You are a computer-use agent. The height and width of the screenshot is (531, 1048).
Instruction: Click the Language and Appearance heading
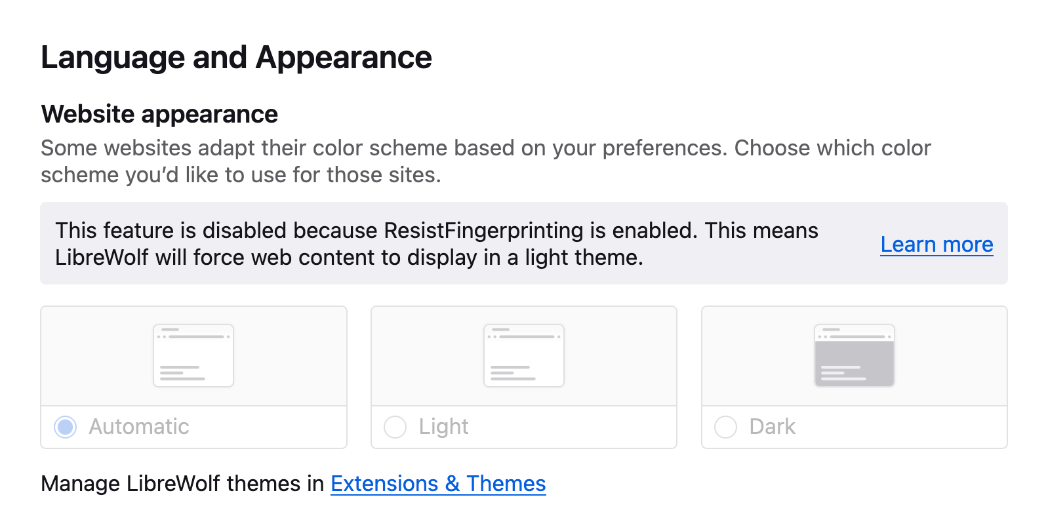[236, 57]
